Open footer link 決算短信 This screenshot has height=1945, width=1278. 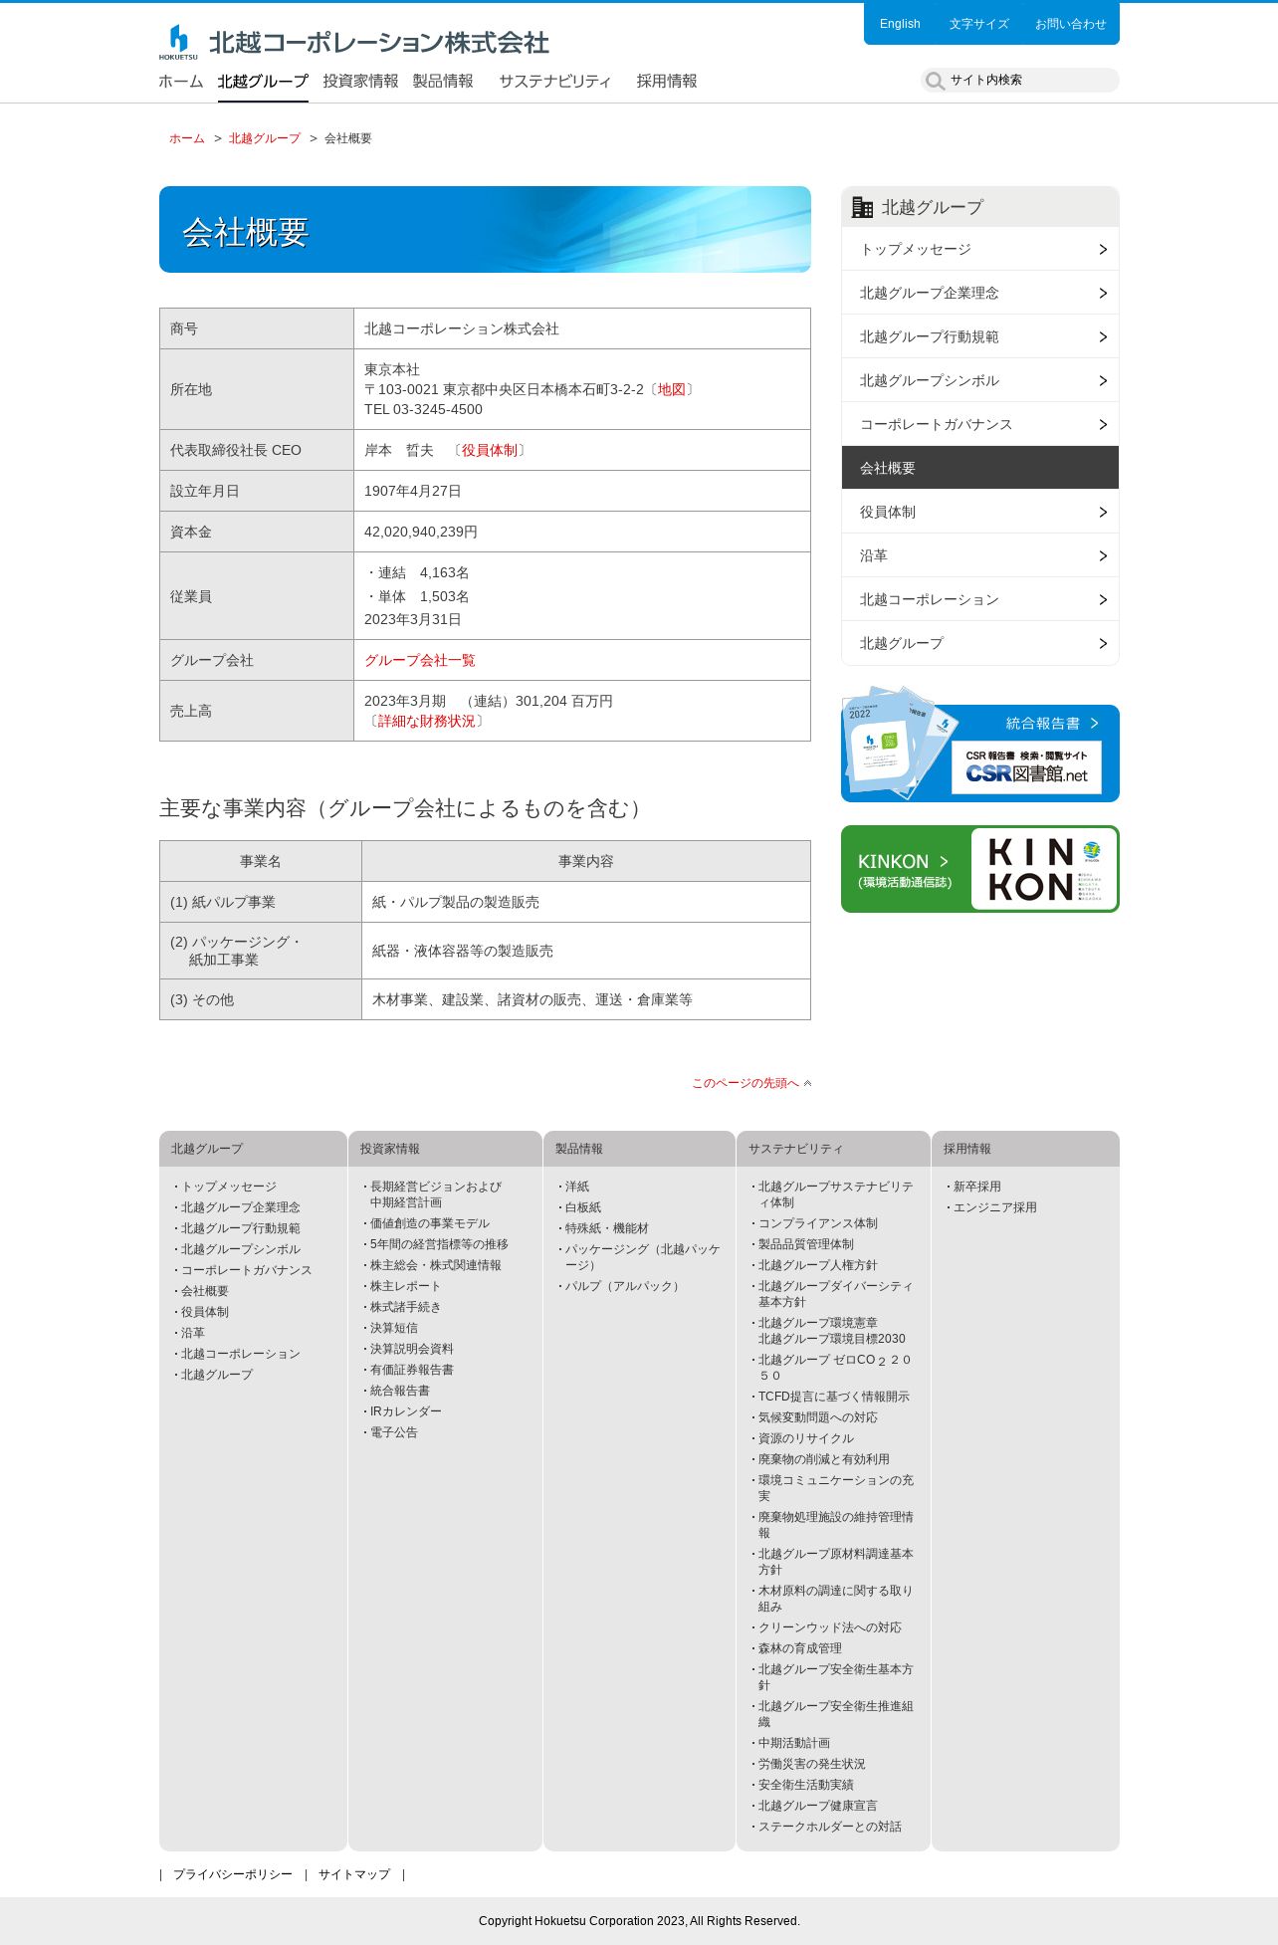pos(393,1328)
